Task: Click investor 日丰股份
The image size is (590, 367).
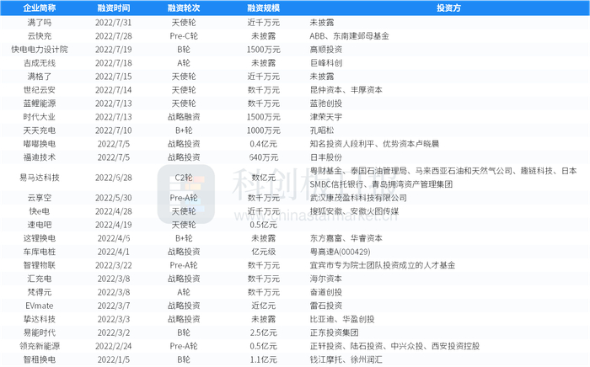Action: click(326, 157)
